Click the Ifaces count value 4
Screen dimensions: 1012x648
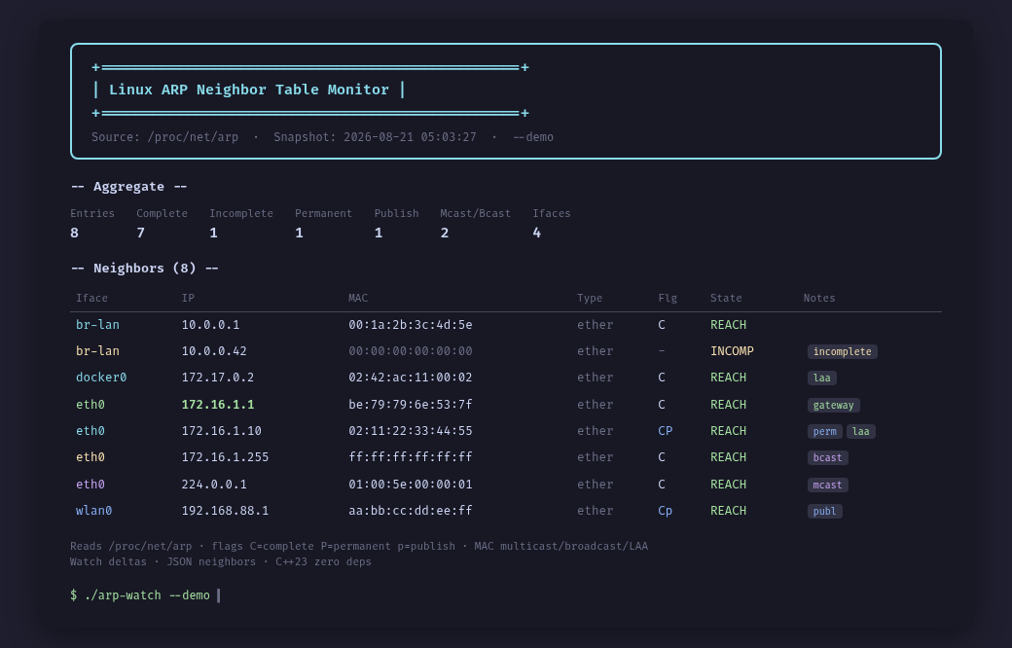[537, 233]
